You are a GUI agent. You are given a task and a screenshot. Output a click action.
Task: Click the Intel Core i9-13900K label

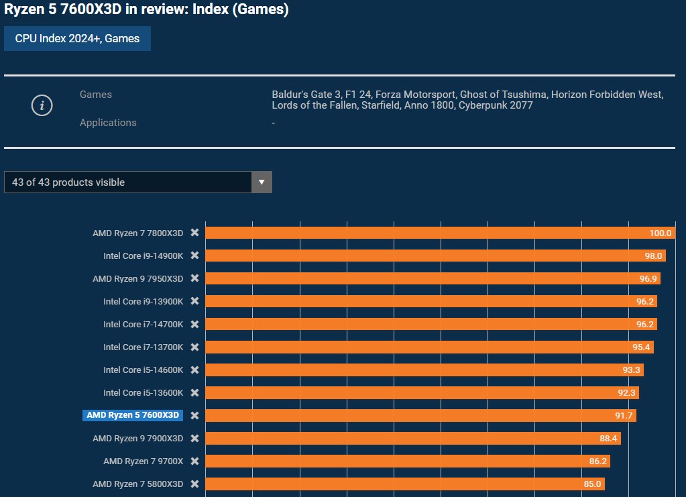tap(143, 301)
